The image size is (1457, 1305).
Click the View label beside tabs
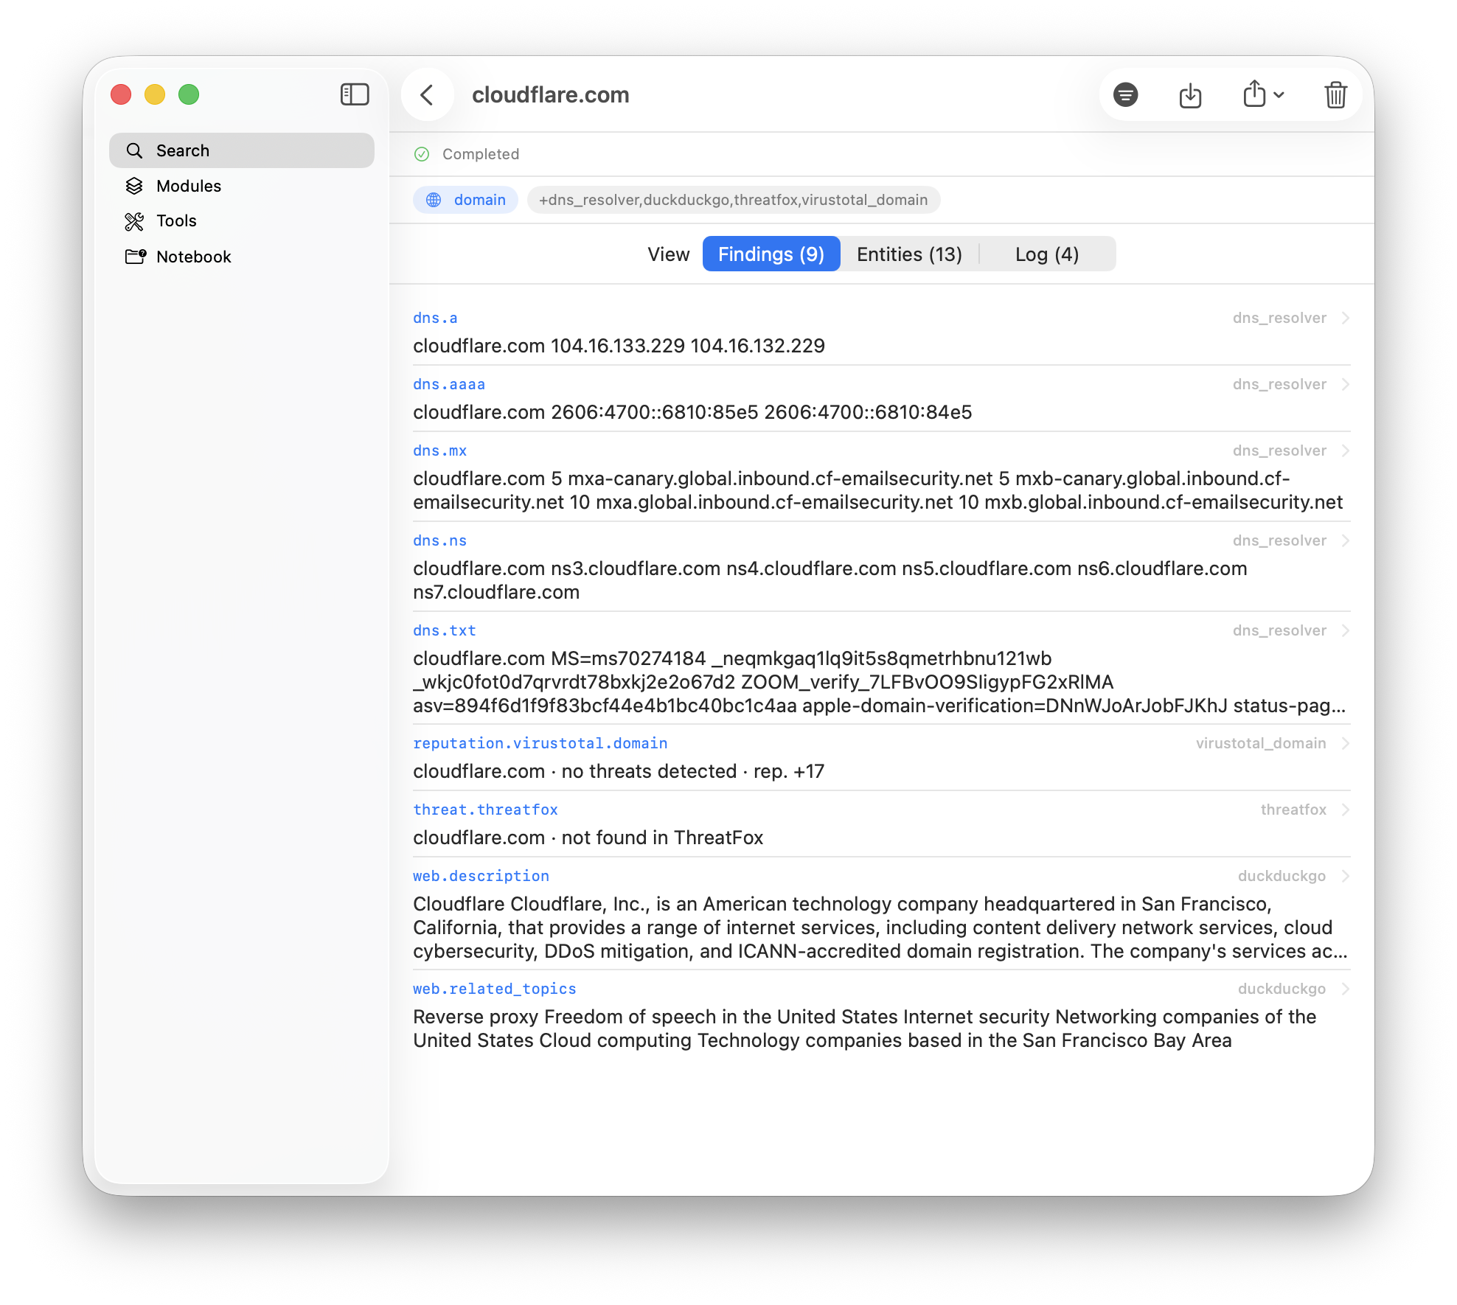click(669, 254)
